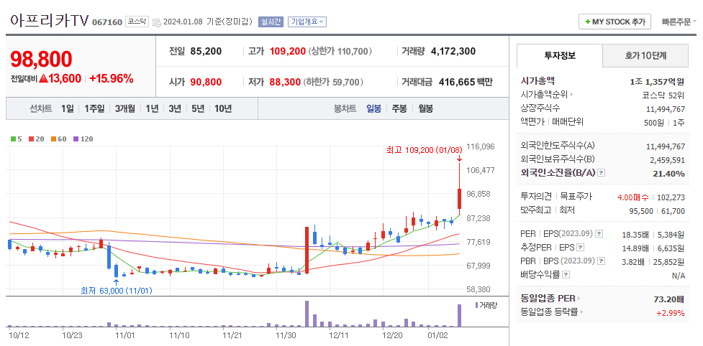
Task: Click the tallest volume bar in early December
Action: (x=307, y=314)
